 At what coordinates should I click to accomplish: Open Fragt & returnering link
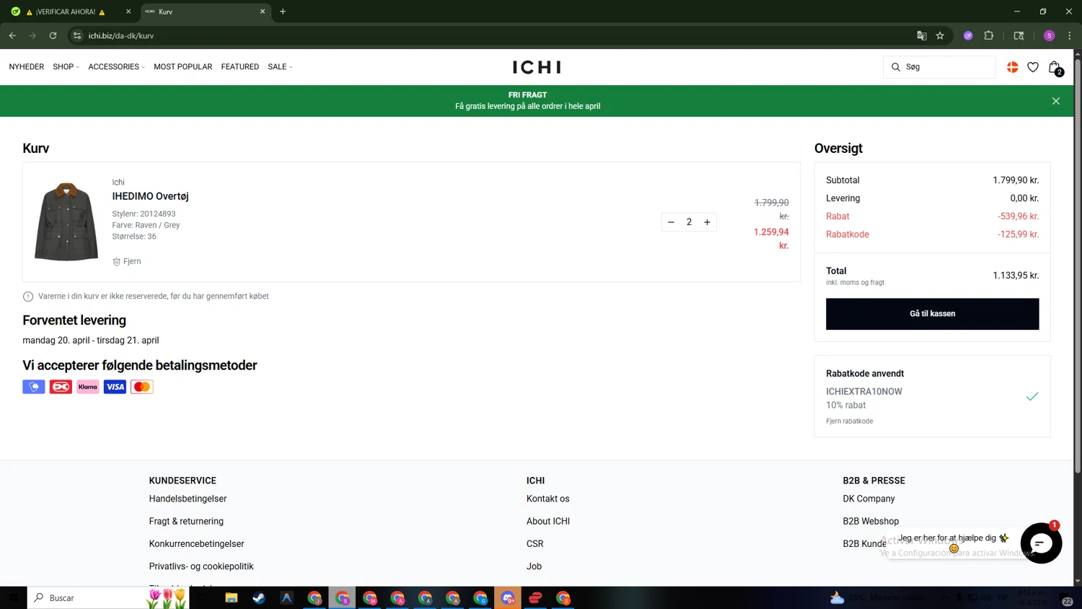pos(186,521)
